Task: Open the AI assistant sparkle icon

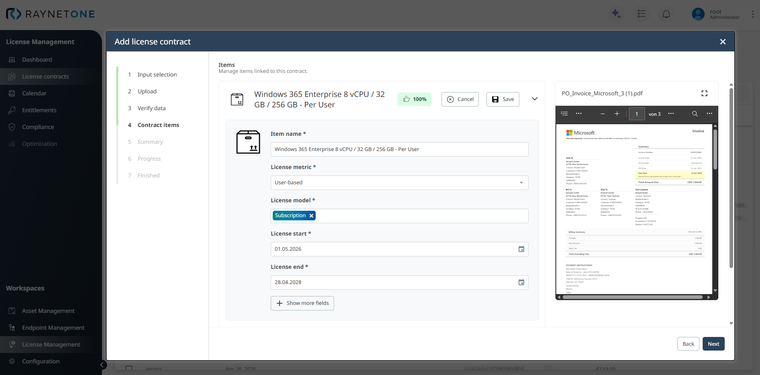Action: coord(616,14)
